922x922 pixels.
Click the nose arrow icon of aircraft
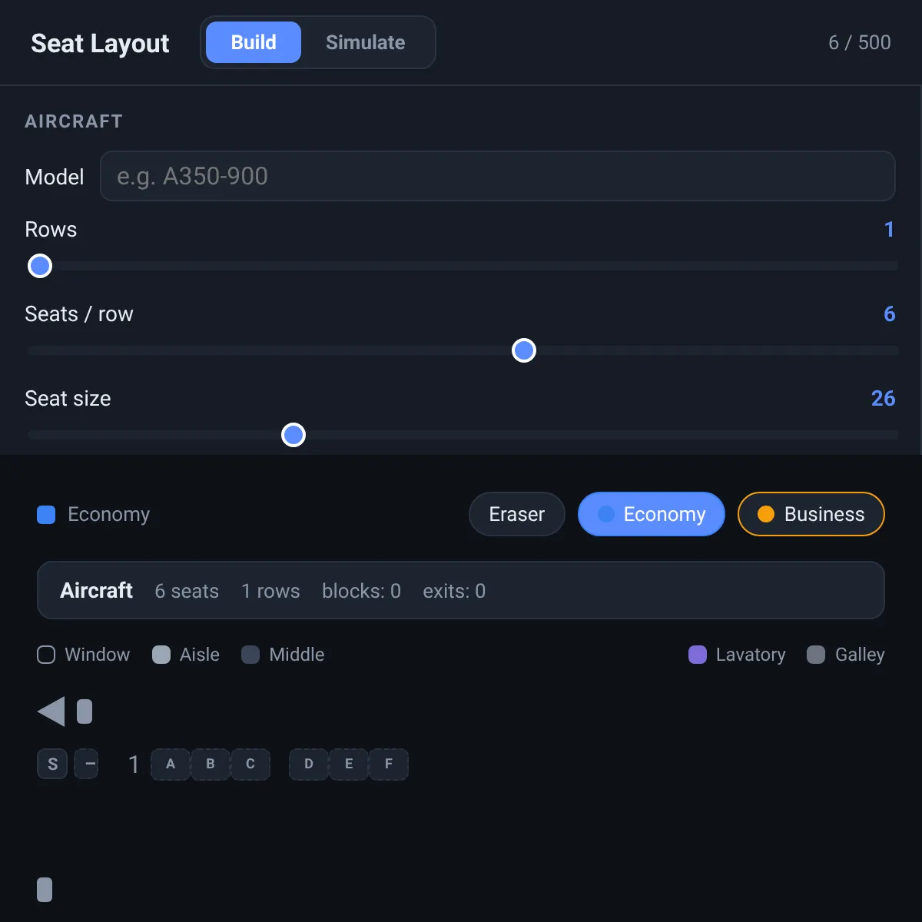pos(51,711)
